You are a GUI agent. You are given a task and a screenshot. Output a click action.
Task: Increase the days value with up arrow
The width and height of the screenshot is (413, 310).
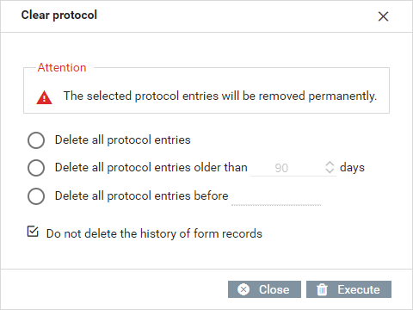[x=330, y=164]
